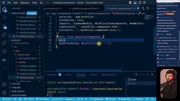Open the File menu
The width and height of the screenshot is (180, 101).
tap(9, 3)
